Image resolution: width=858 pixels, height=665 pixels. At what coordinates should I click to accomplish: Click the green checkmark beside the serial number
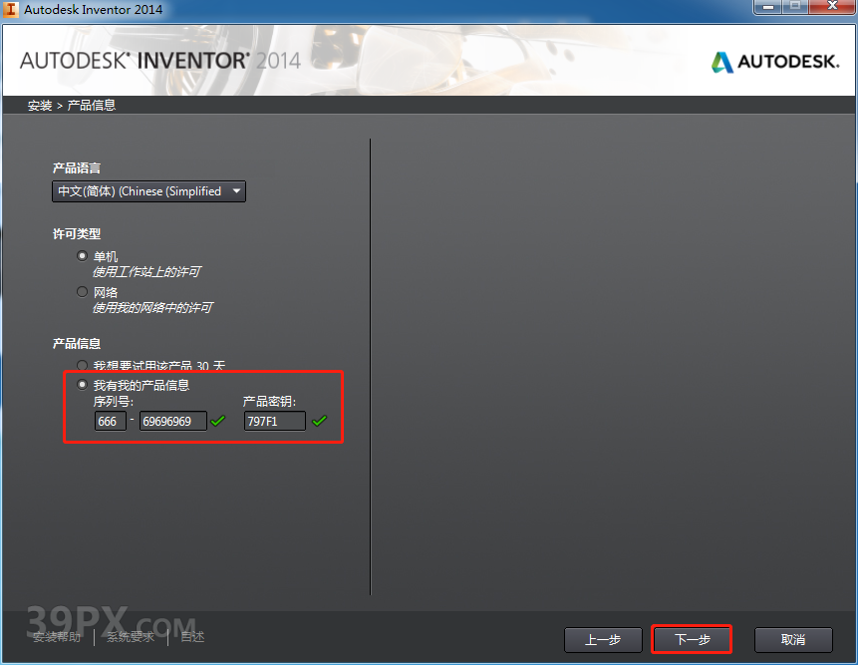(x=218, y=421)
